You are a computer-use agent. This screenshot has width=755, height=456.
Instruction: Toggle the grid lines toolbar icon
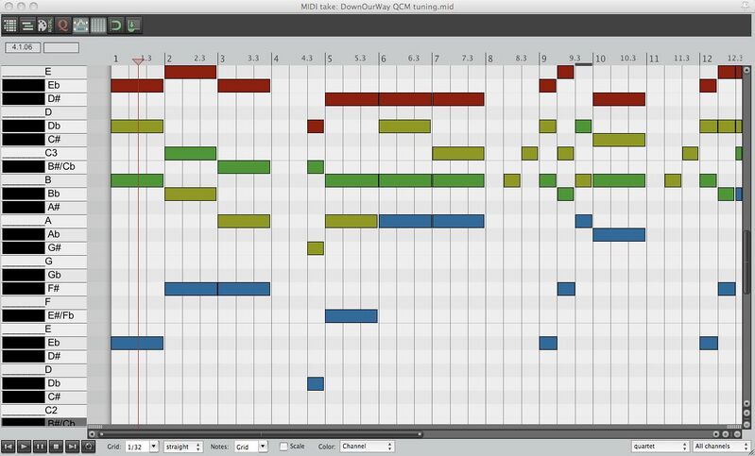98,25
